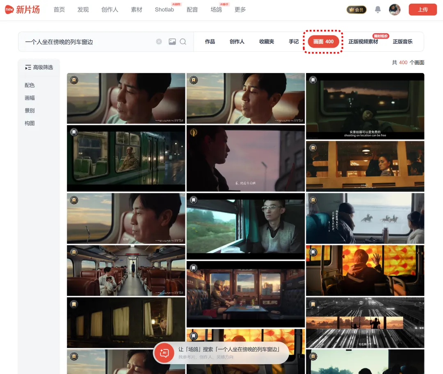Expand the 更多 navigation menu
The height and width of the screenshot is (374, 443).
240,9
